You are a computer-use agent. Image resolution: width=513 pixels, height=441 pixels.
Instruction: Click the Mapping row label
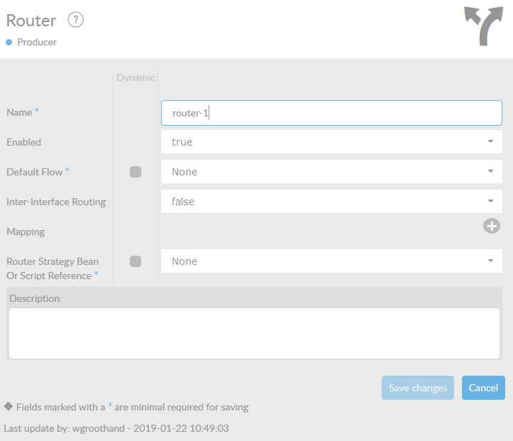click(26, 232)
